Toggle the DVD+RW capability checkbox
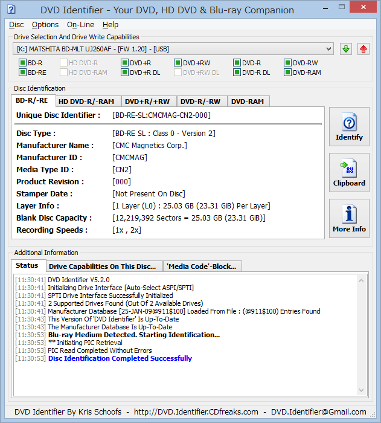The width and height of the screenshot is (381, 423). click(x=178, y=63)
